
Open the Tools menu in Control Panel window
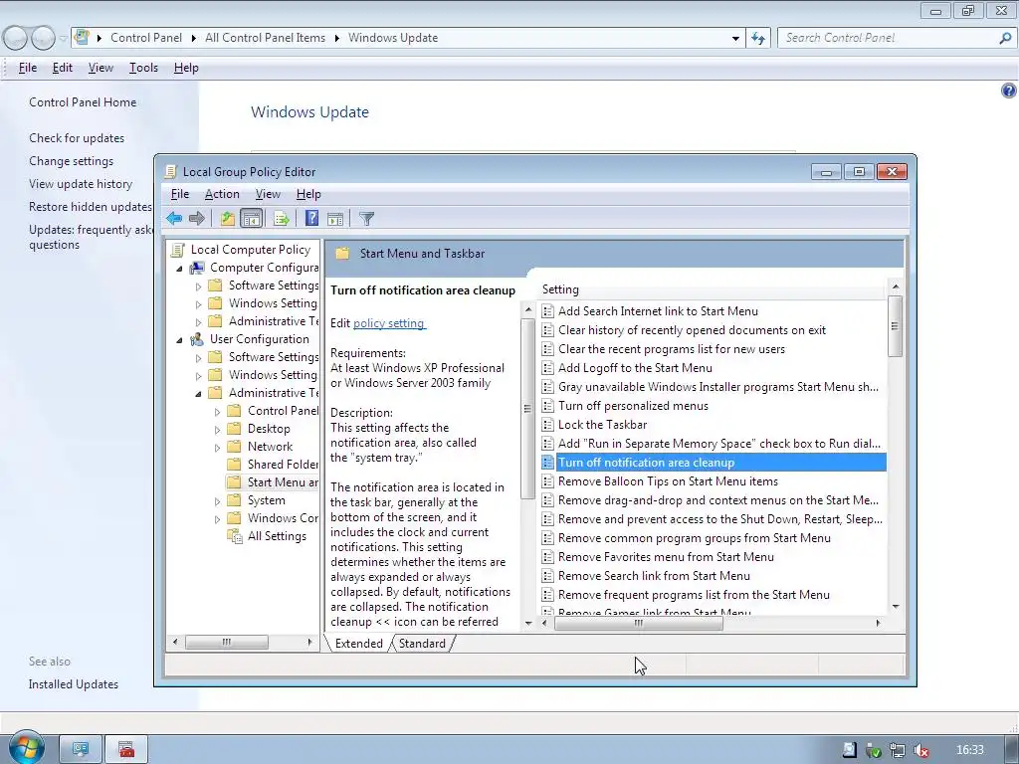143,68
